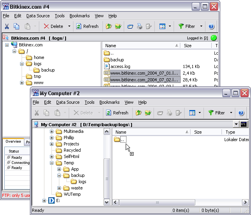This screenshot has height=215, width=251.
Task: Open command prompt icon in My Computer #2
Action: click(244, 124)
